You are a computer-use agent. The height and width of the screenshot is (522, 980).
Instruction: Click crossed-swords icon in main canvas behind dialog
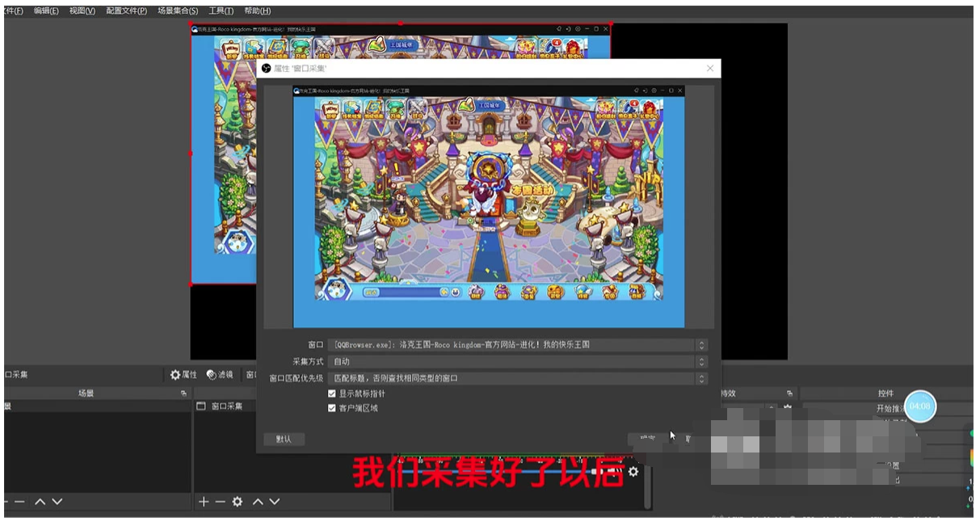(x=325, y=47)
